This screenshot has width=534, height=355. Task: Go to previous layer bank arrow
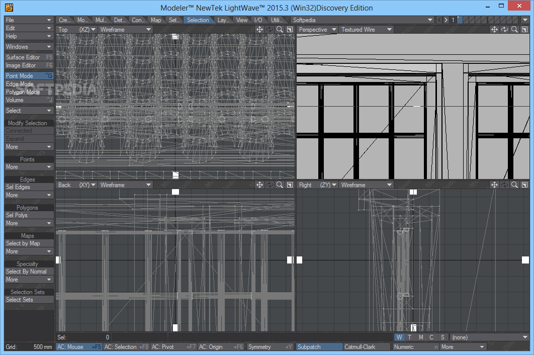pyautogui.click(x=439, y=20)
